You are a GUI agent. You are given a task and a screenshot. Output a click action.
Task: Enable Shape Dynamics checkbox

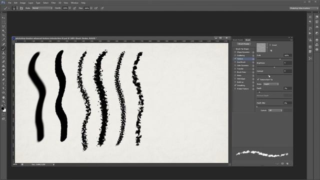click(x=235, y=52)
